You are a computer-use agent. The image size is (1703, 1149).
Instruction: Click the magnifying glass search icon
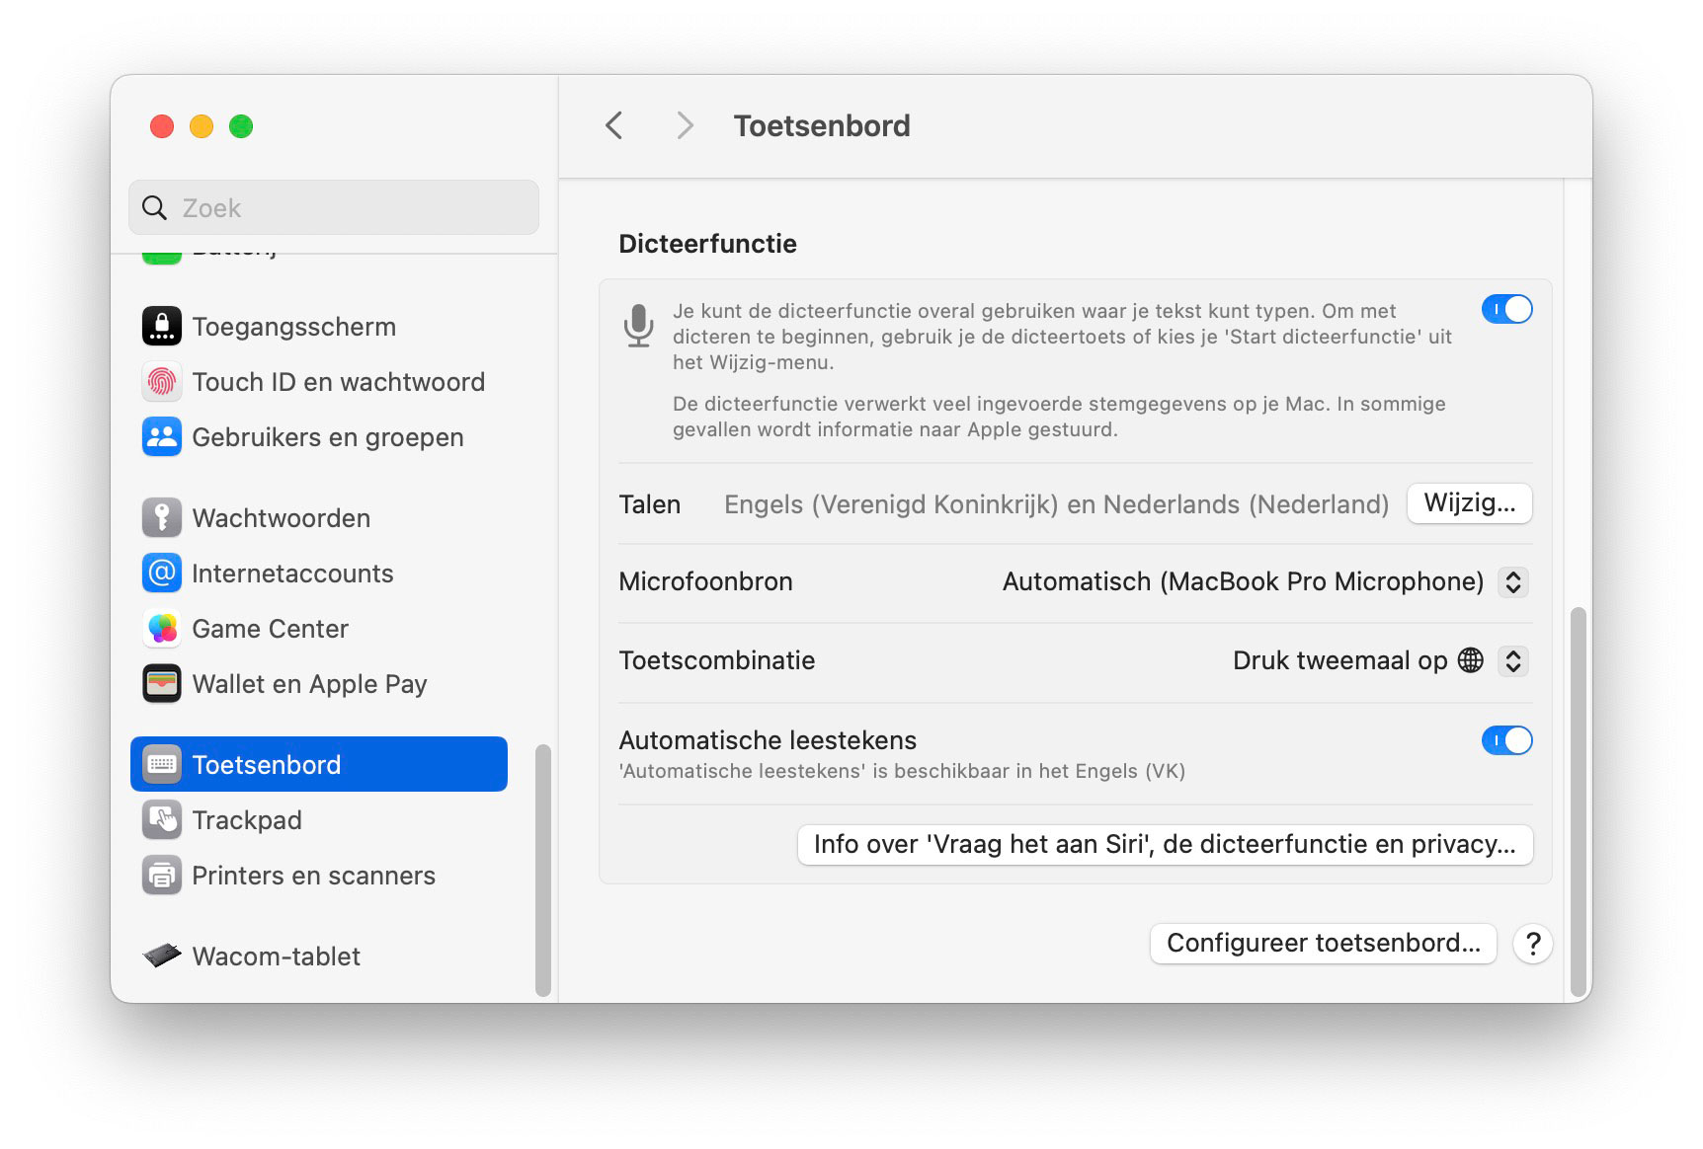click(154, 207)
